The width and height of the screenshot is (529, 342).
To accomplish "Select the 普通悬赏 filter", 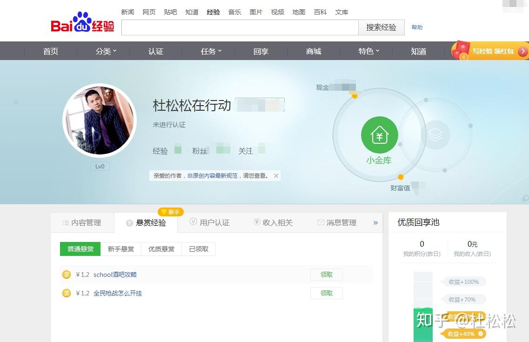I will pyautogui.click(x=80, y=249).
